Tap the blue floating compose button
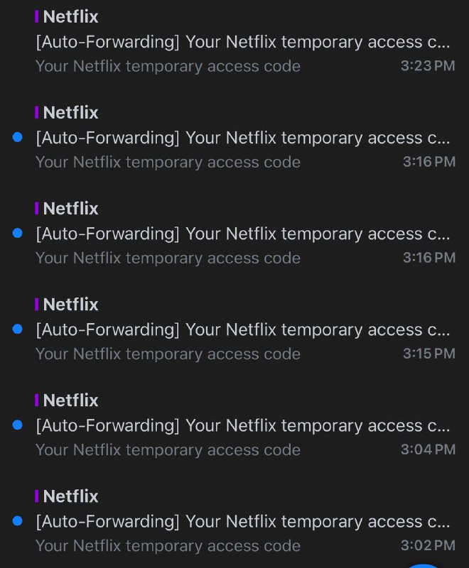Screen dimensions: 469x568 pos(424,565)
